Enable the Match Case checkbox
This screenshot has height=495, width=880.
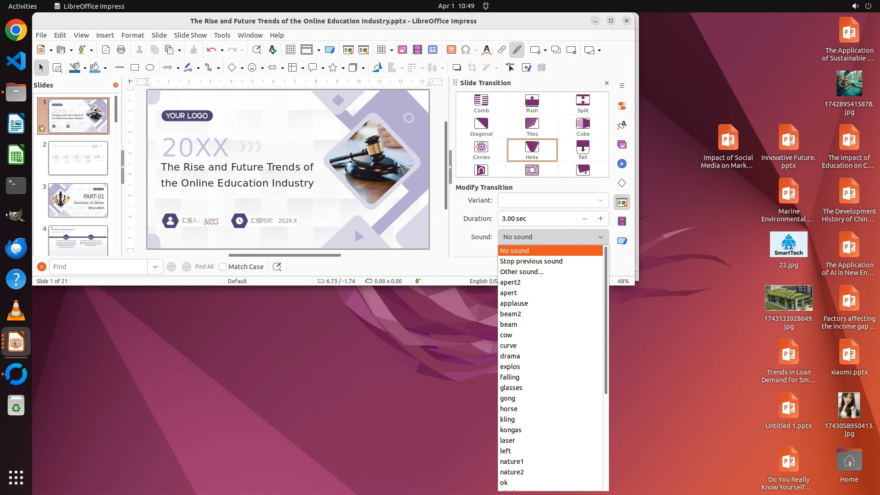[223, 267]
